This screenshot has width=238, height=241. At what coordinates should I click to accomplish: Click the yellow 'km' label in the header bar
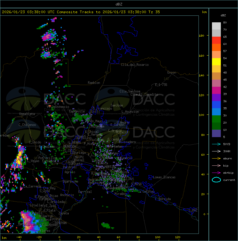click(x=204, y=12)
